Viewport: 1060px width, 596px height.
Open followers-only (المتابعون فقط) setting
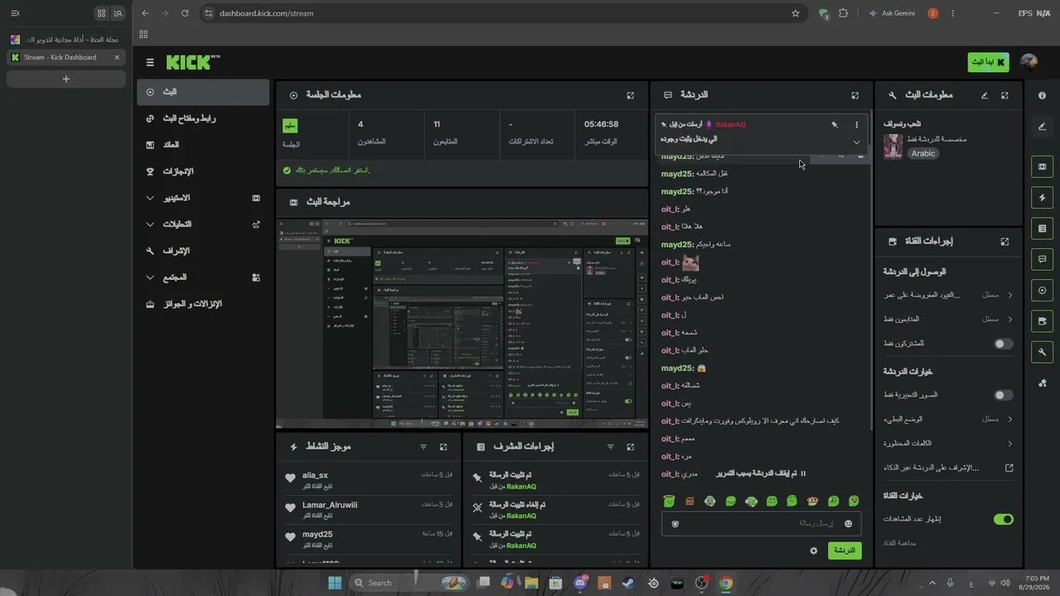pos(948,319)
